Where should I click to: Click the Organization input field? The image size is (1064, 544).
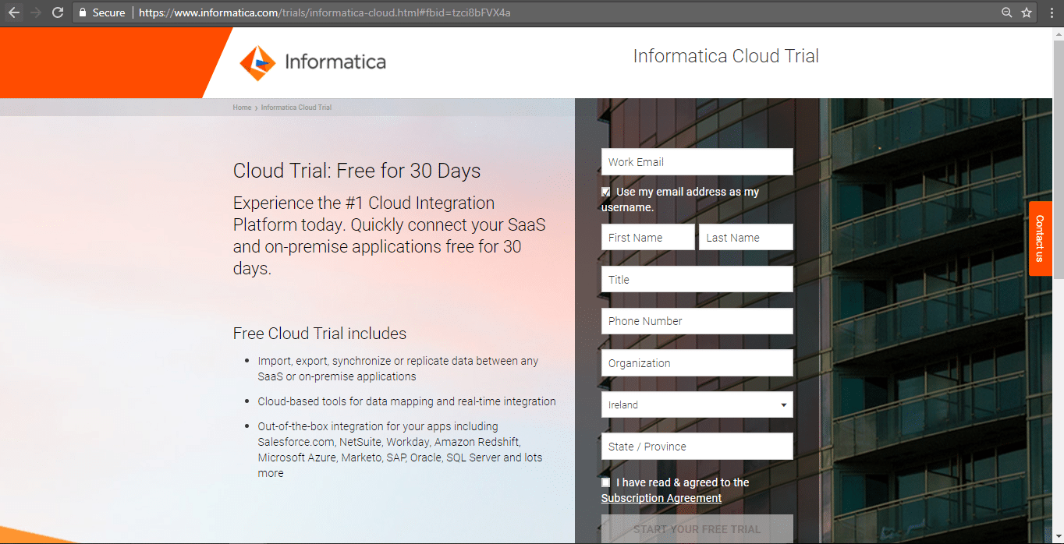[697, 362]
